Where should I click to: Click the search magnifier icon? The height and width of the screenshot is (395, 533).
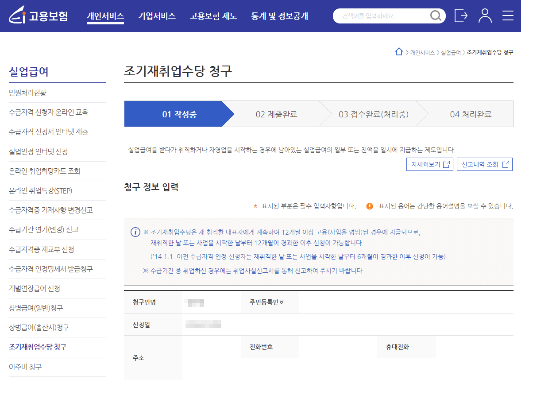436,15
